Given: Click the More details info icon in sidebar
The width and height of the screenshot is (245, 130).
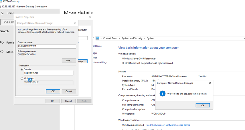Looking at the screenshot, I should [x=2, y=52].
